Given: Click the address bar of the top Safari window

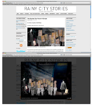Looking at the screenshot, I should pos(38,3).
